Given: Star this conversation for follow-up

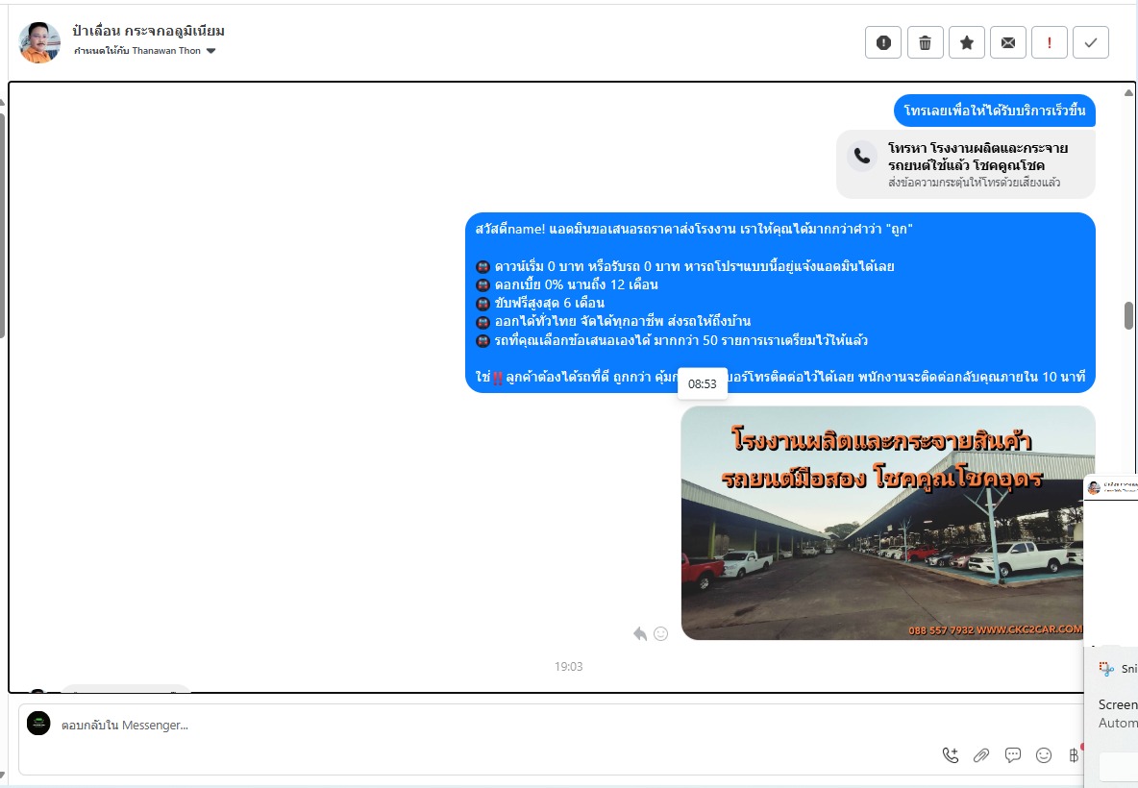Looking at the screenshot, I should (x=967, y=42).
